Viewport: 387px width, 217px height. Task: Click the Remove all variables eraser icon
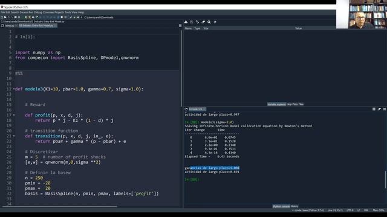click(203, 22)
